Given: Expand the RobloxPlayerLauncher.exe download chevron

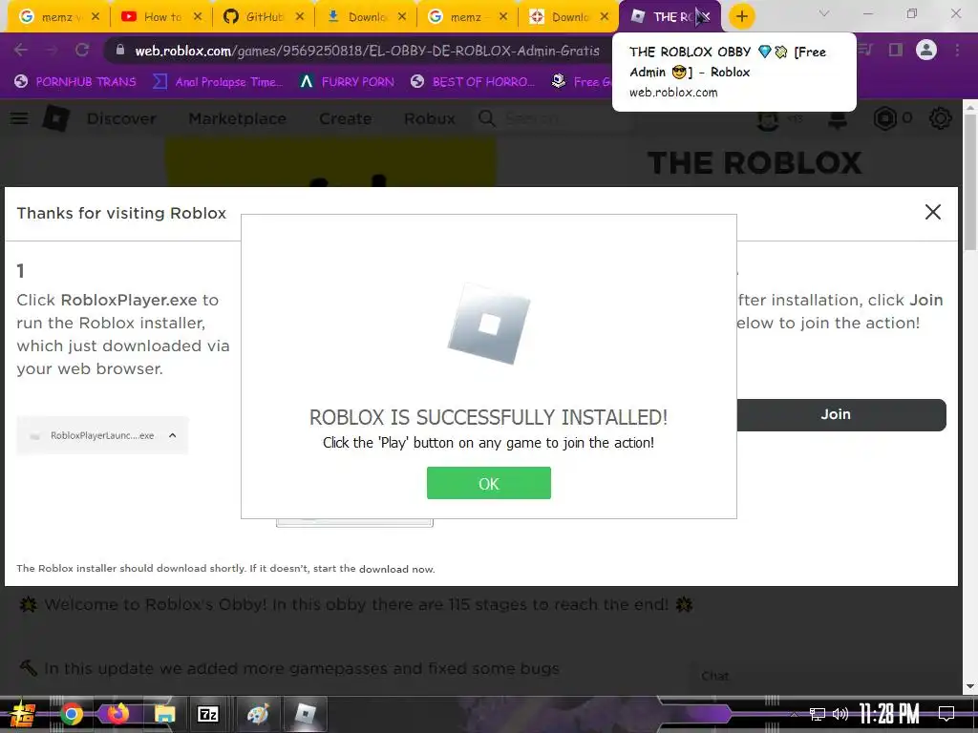Looking at the screenshot, I should click(x=173, y=435).
